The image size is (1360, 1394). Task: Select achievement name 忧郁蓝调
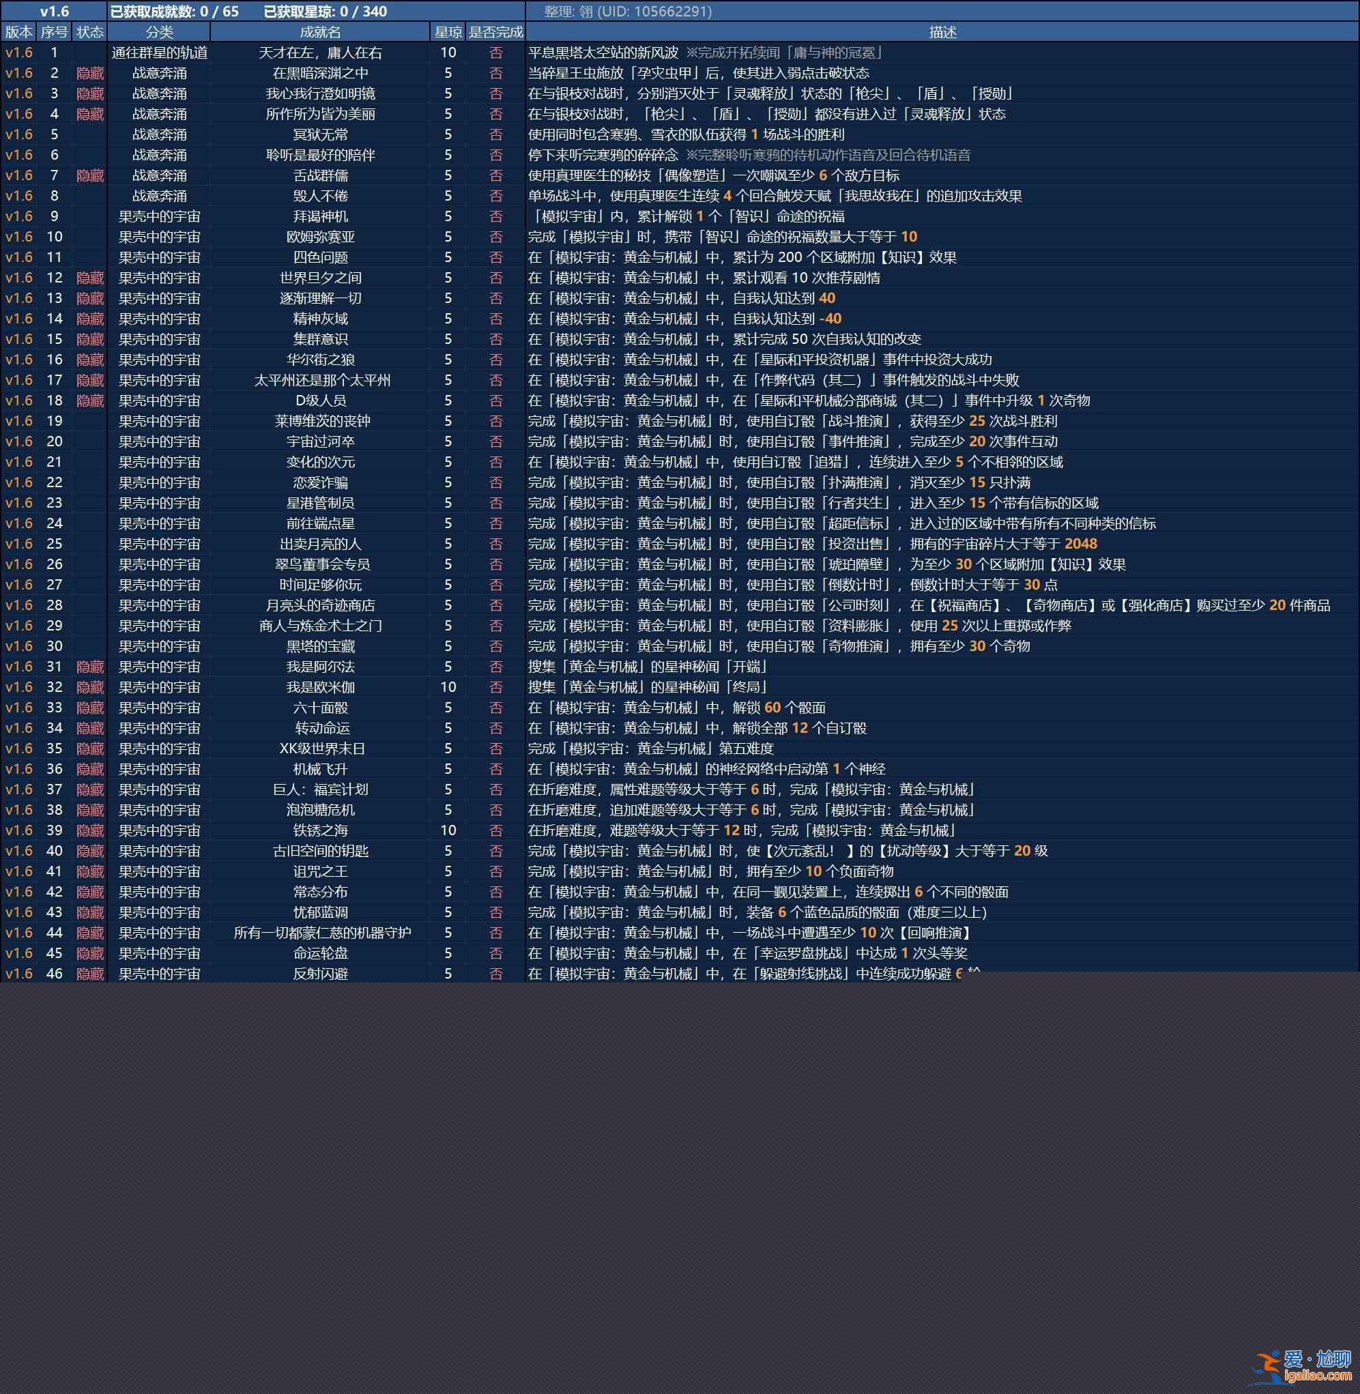tap(320, 913)
